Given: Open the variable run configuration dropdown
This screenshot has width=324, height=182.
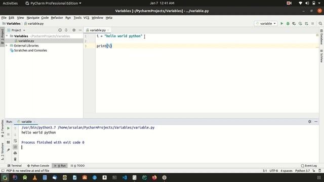Looking at the screenshot, I should point(266,24).
